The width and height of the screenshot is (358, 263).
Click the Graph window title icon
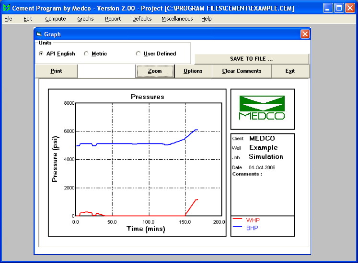pyautogui.click(x=39, y=34)
